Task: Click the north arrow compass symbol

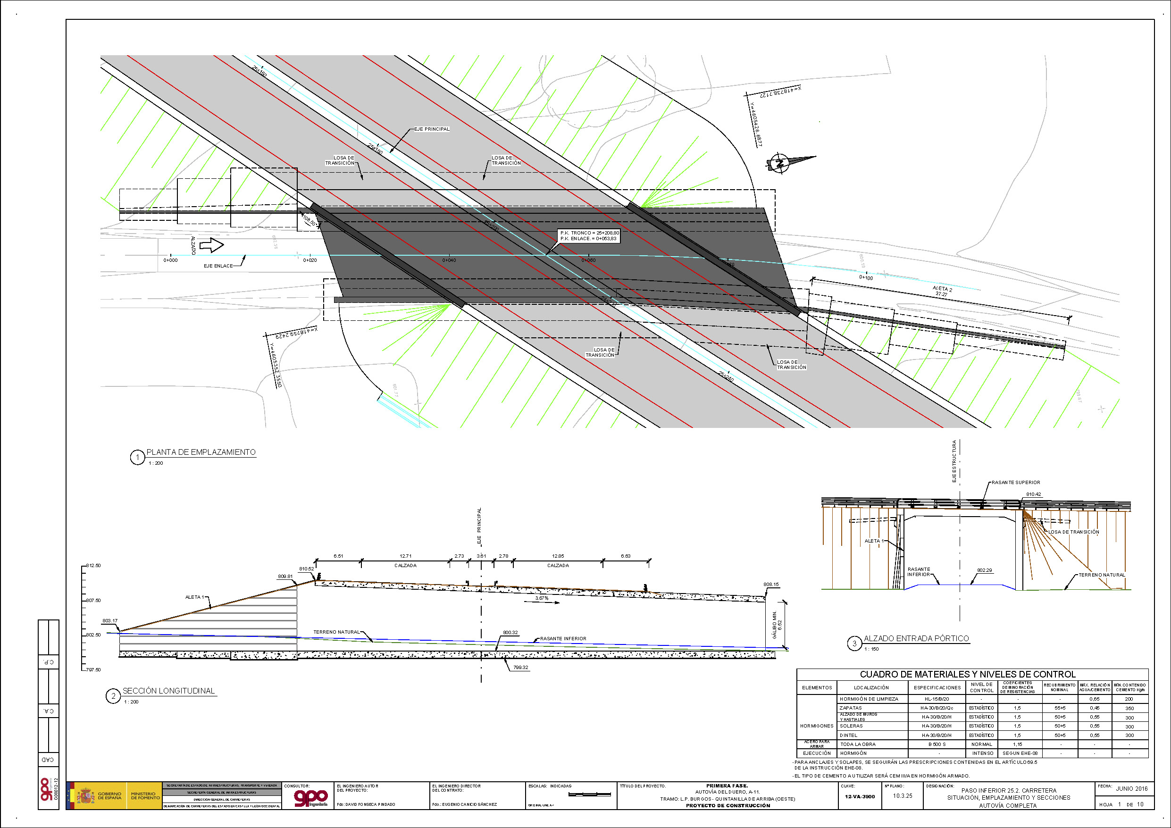Action: (x=779, y=163)
